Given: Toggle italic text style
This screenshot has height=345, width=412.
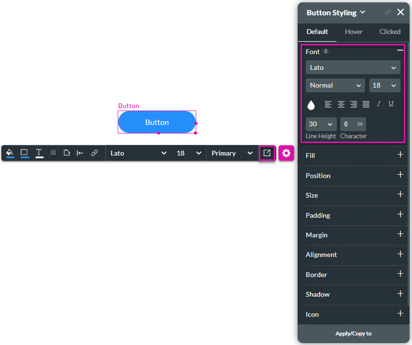Looking at the screenshot, I should tap(379, 104).
